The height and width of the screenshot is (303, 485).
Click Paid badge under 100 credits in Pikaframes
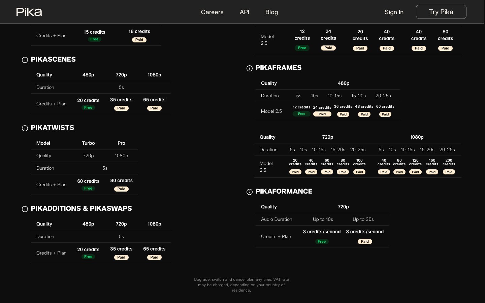pos(359,172)
